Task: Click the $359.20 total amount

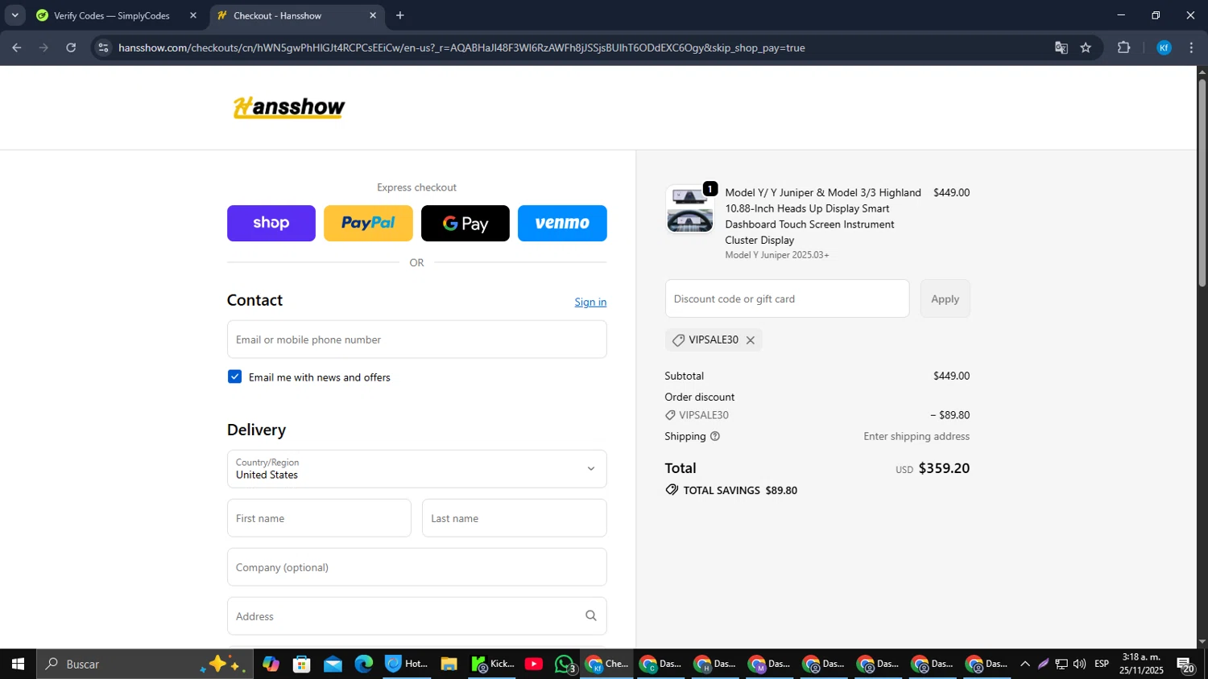Action: (944, 468)
